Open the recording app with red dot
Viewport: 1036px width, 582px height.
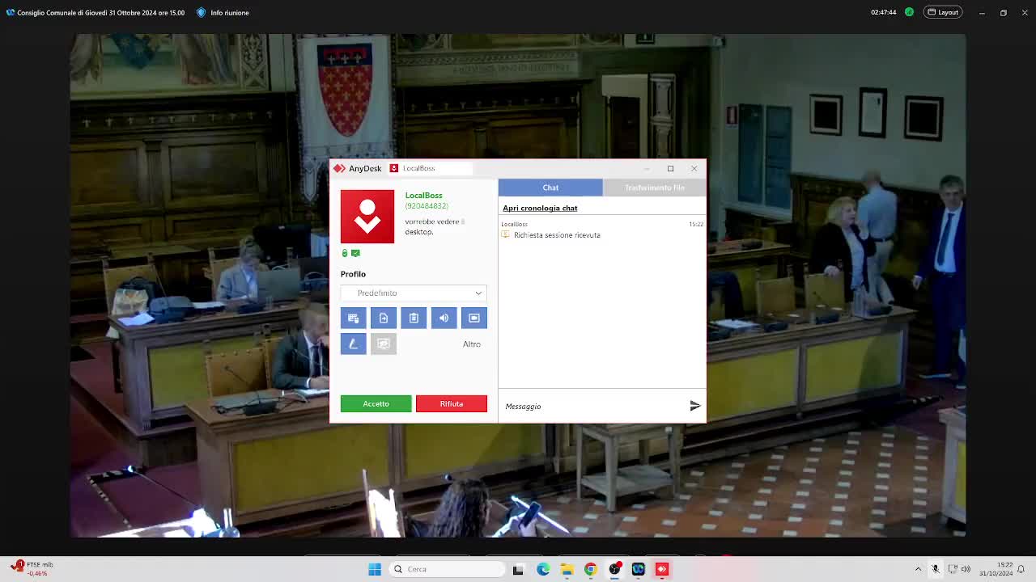[615, 569]
